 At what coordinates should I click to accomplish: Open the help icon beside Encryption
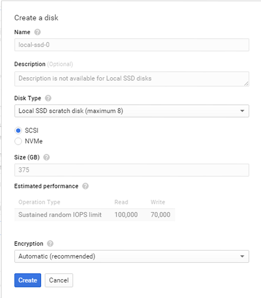[x=50, y=244]
